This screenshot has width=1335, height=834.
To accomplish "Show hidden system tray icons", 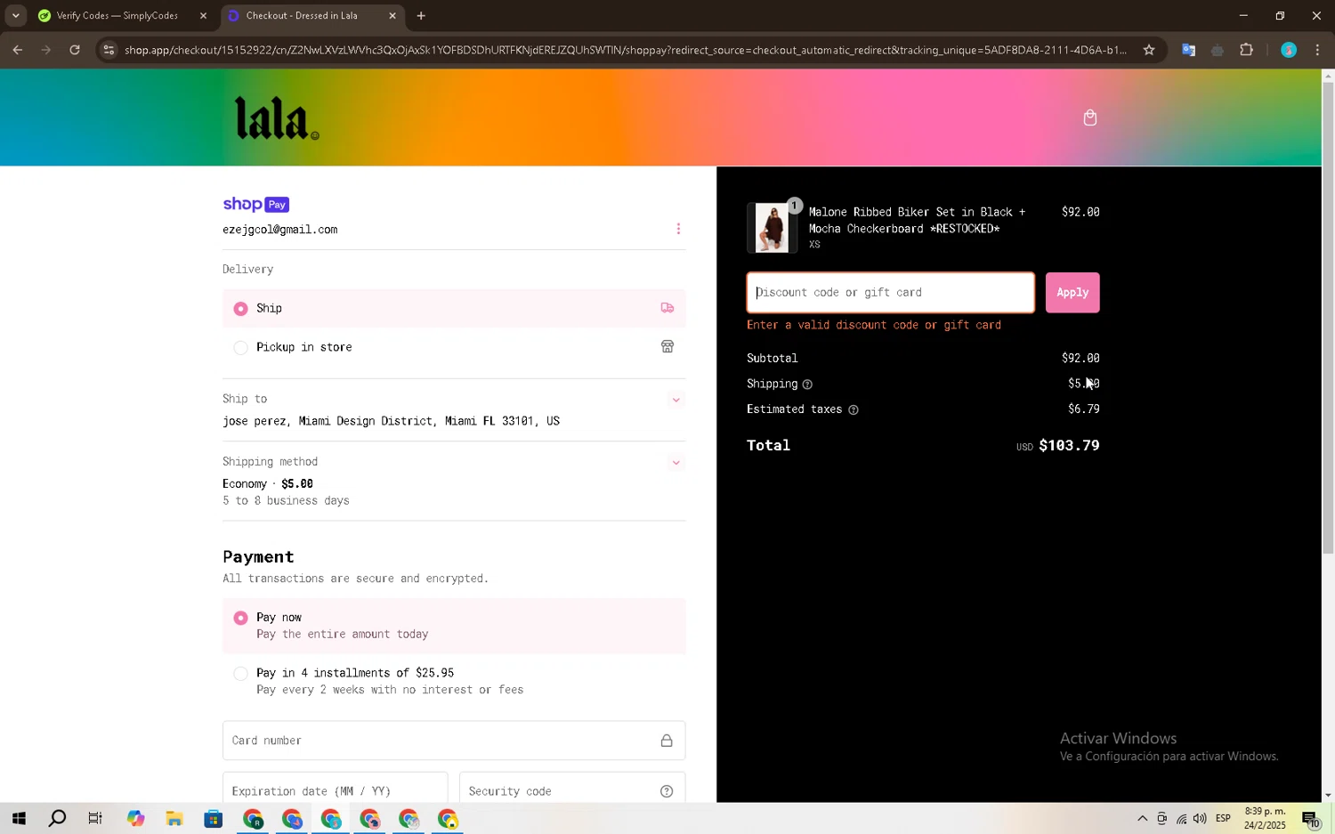I will point(1142,819).
